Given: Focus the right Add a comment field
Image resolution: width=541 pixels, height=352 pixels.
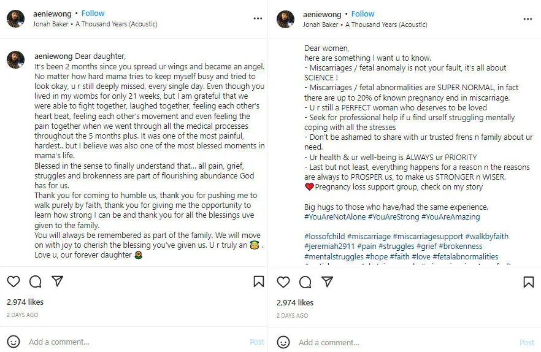Looking at the screenshot, I should point(393,342).
